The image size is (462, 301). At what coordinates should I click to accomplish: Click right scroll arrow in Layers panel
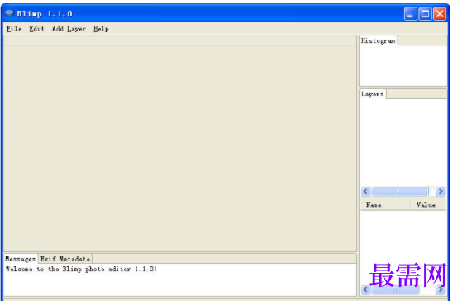441,191
